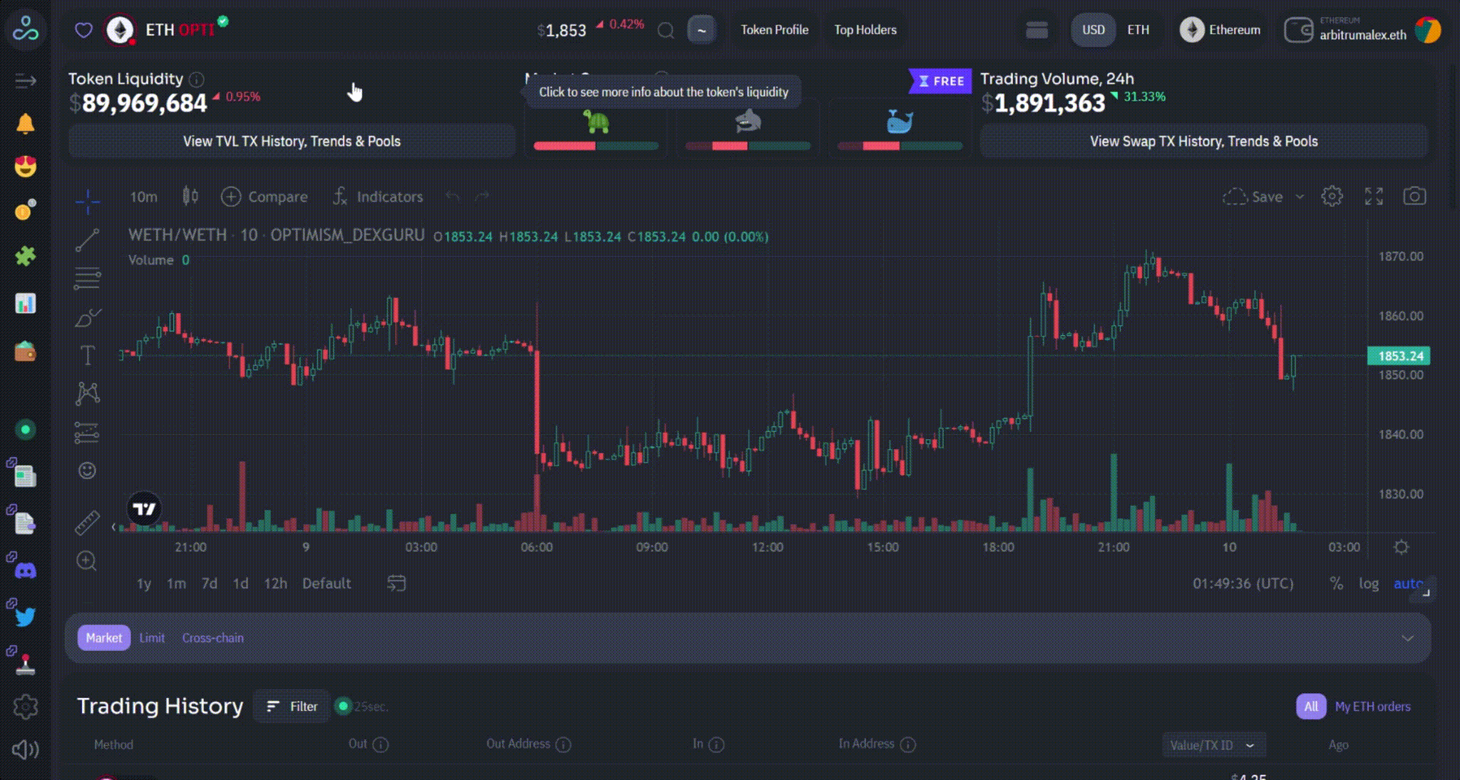Enter fullscreen chart mode
Image resolution: width=1460 pixels, height=780 pixels.
pos(1374,196)
